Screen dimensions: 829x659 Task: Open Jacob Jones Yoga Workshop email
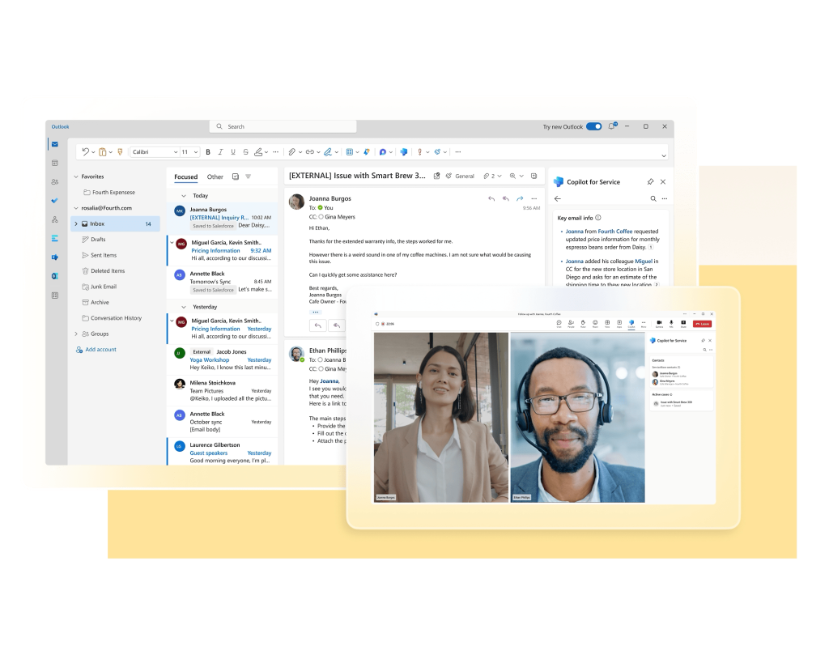[223, 359]
